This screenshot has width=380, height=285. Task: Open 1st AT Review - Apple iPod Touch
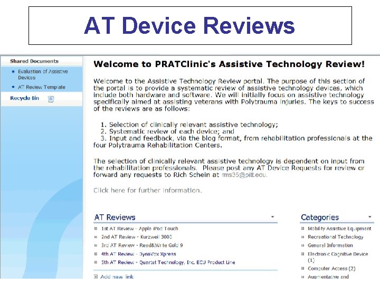pos(139,229)
